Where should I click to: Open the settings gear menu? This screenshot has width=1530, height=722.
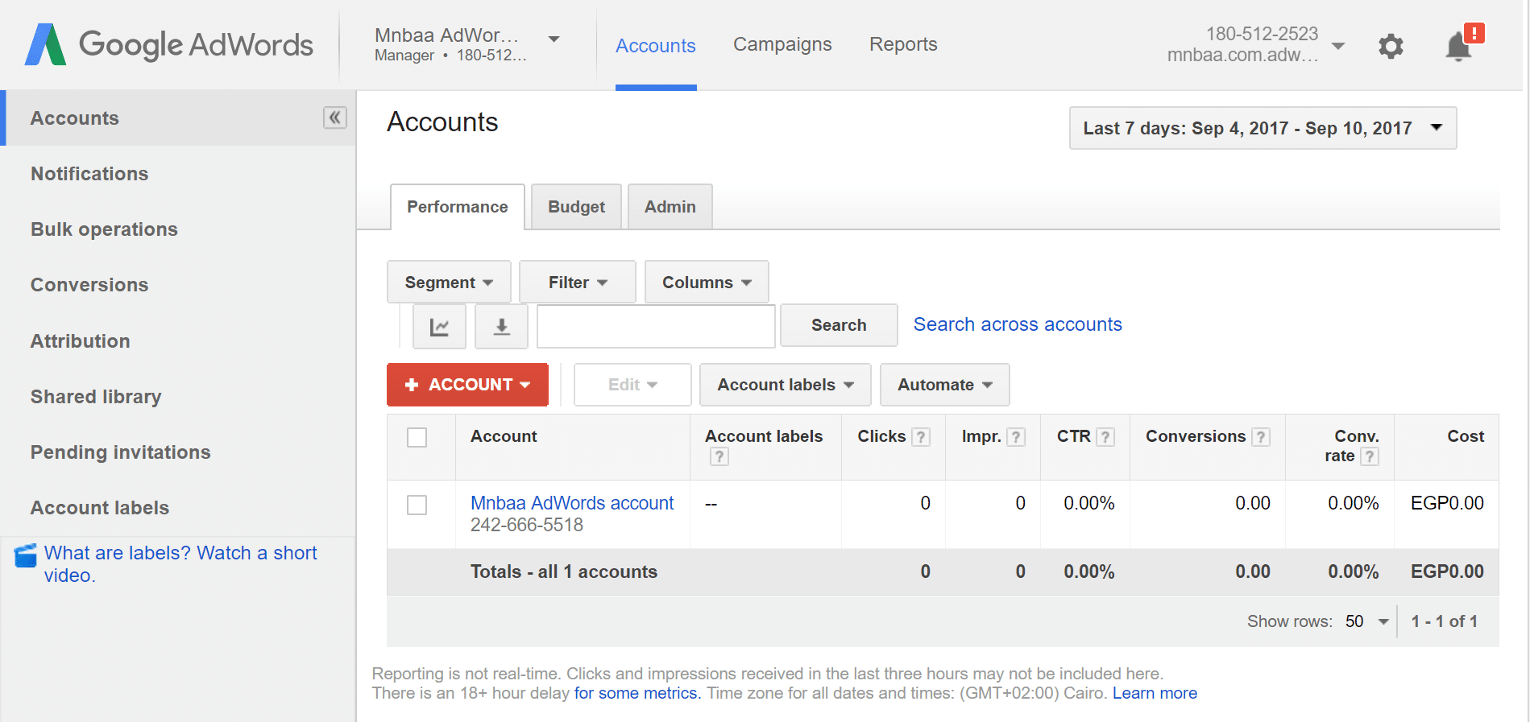click(1391, 46)
